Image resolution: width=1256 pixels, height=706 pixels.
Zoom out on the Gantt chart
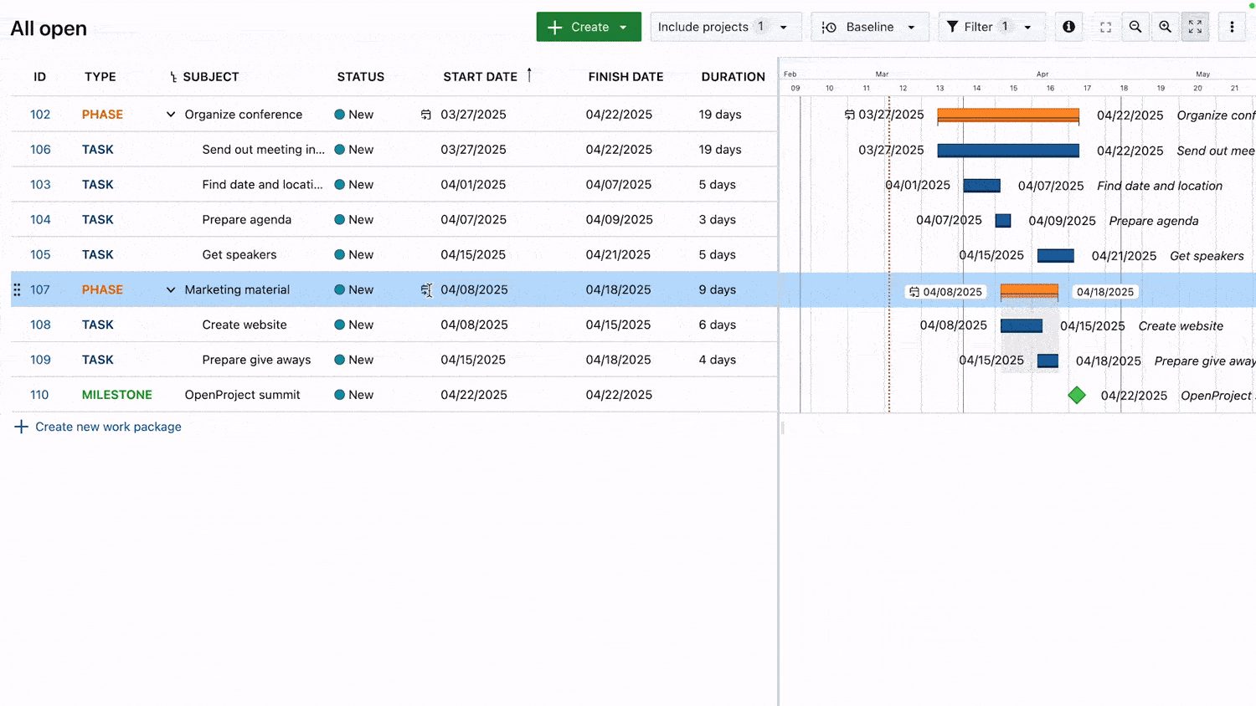[1135, 26]
